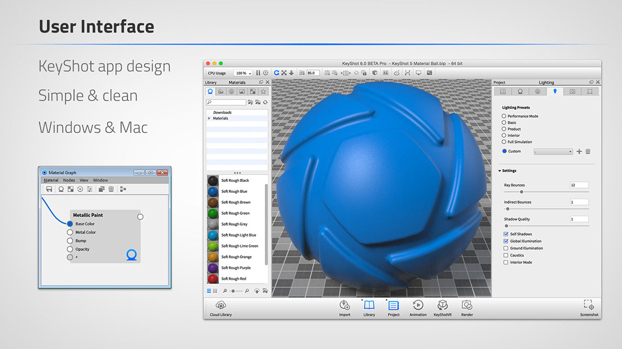Click the Import icon in bottom toolbar
The image size is (622, 349).
pos(345,306)
